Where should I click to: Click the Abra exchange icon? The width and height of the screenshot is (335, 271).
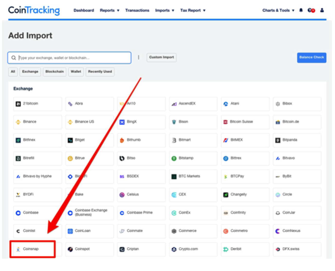(x=70, y=104)
